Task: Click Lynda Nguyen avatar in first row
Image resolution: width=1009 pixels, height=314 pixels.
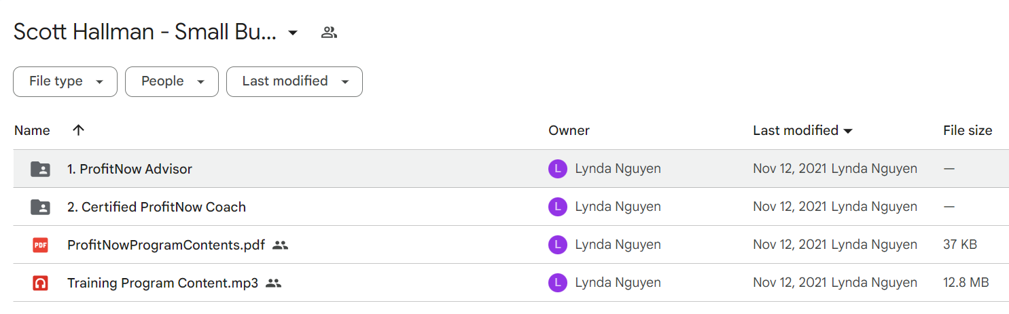Action: click(x=557, y=169)
